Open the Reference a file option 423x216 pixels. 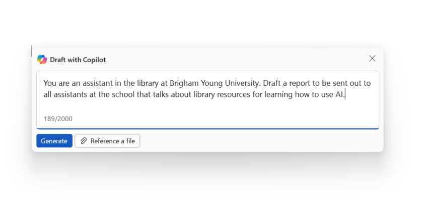[107, 141]
